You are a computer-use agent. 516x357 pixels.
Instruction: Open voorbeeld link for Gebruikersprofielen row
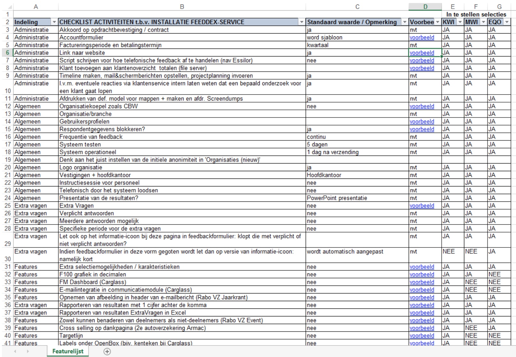[x=421, y=122]
